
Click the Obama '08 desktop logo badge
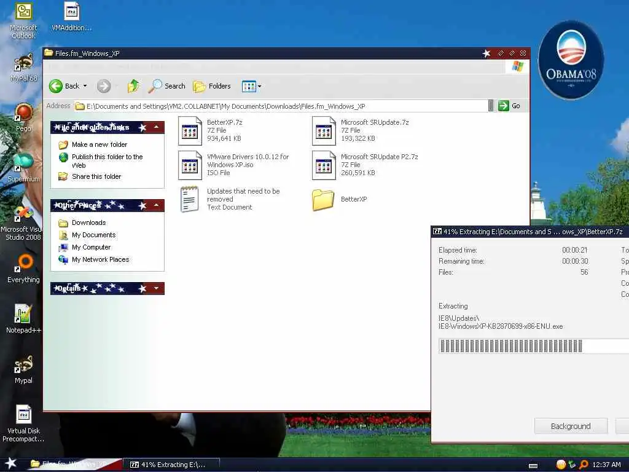(x=571, y=60)
